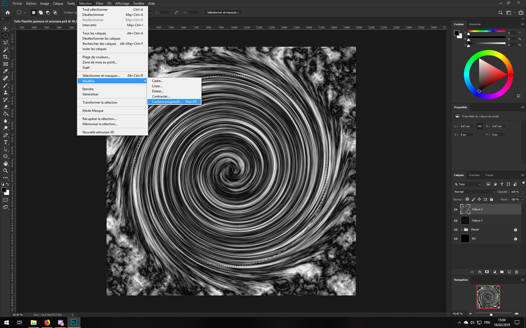Switch to the Couches tab
The height and width of the screenshot is (328, 526).
click(474, 175)
